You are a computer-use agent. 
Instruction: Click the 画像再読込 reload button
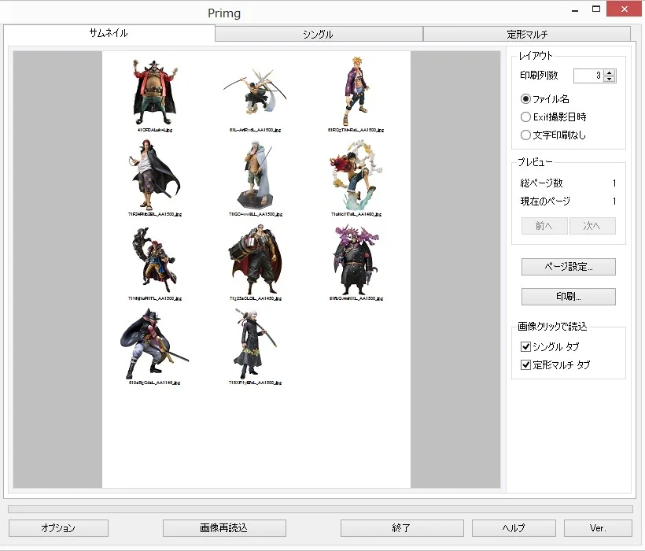click(x=224, y=528)
